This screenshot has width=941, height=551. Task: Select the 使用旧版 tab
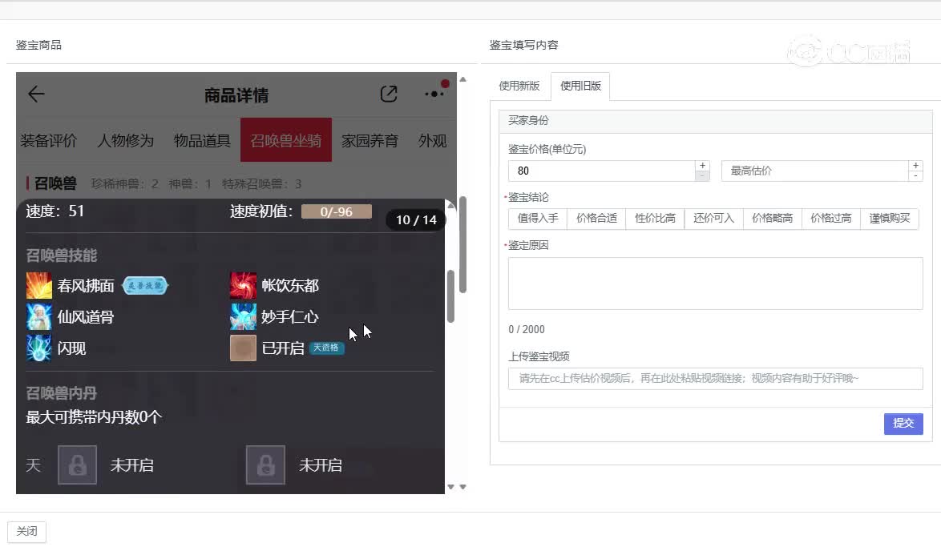580,86
